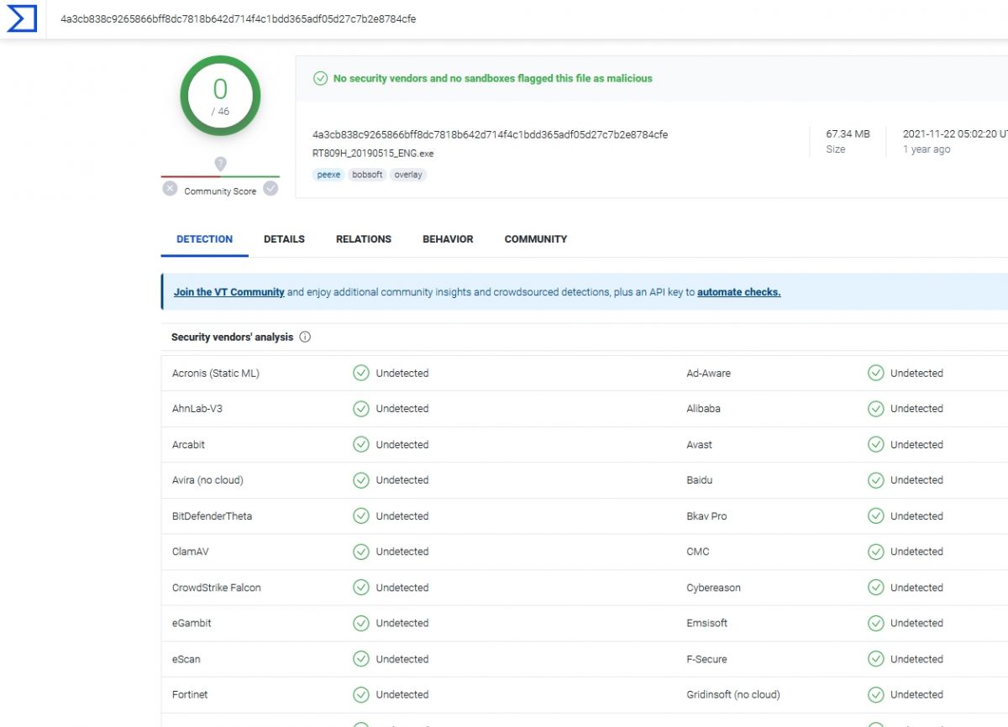
Task: Follow the Join the VT Community link
Action: coord(229,292)
